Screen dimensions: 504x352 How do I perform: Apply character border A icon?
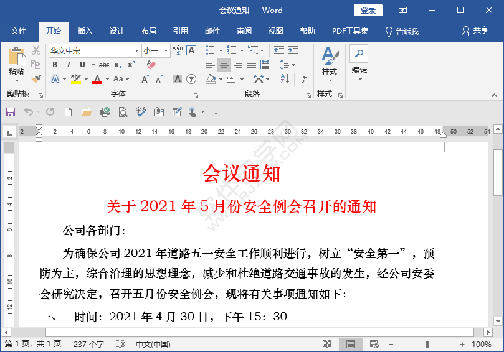191,50
